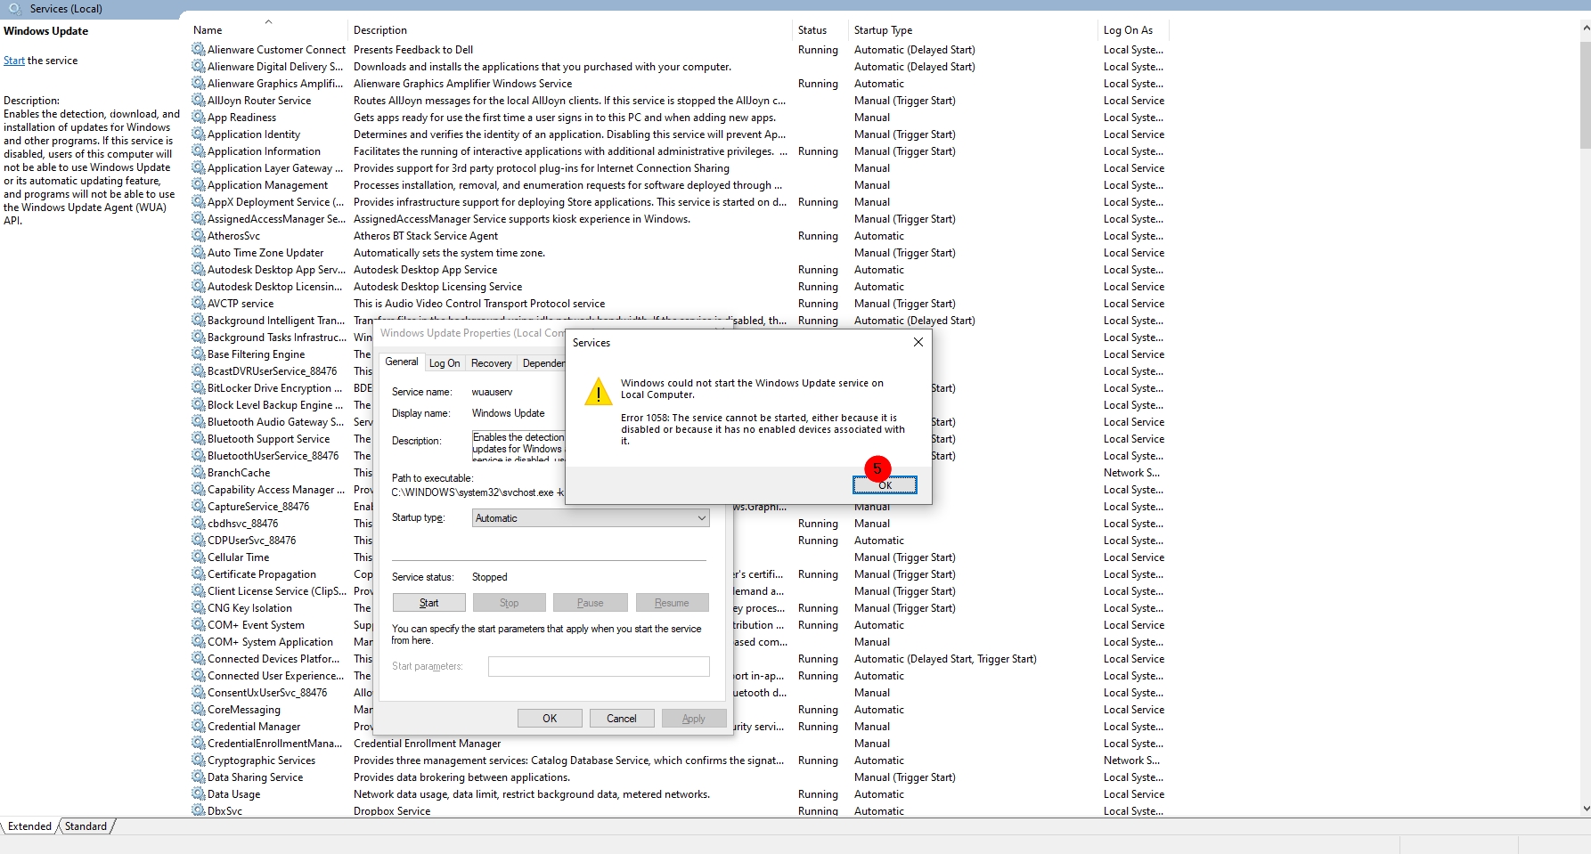Open the Recovery tab
This screenshot has height=854, width=1591.
[492, 363]
